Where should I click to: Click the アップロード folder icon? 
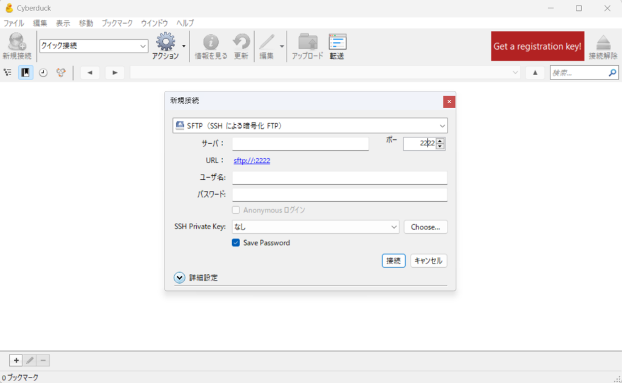(307, 46)
